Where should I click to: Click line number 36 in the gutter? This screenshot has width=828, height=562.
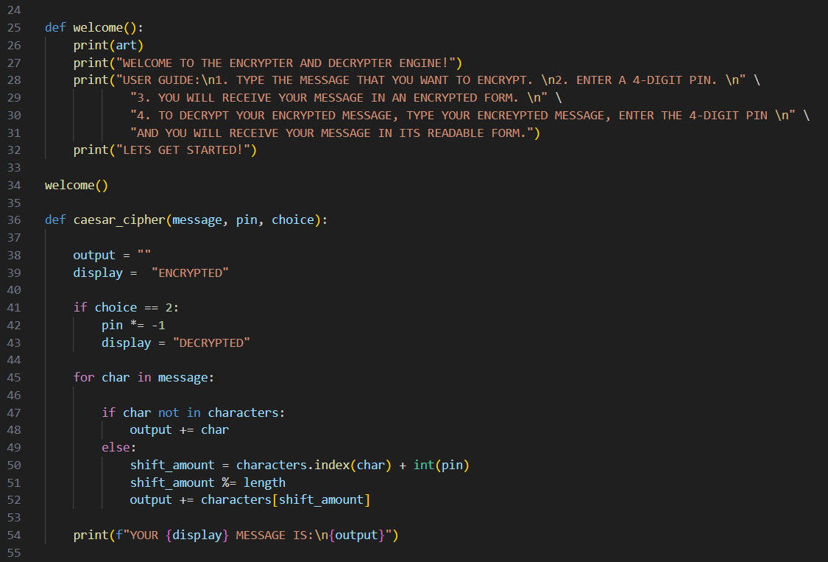[13, 219]
